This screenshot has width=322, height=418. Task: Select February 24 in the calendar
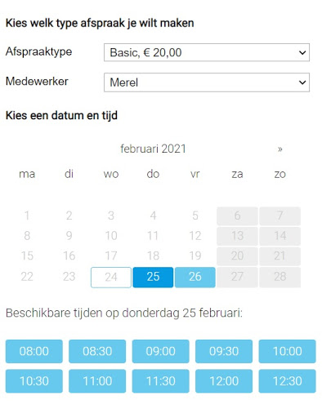[x=111, y=277]
